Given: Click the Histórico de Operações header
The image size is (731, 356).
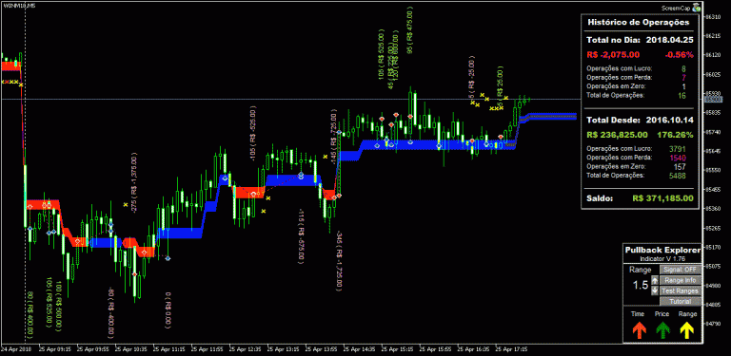Looking at the screenshot, I should click(x=639, y=22).
